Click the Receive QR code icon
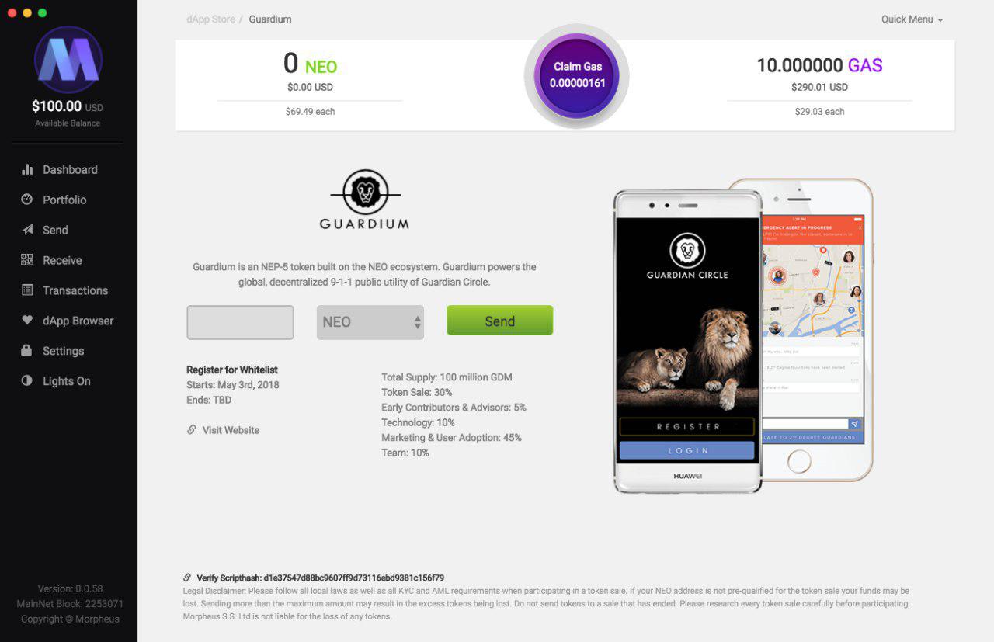Image resolution: width=994 pixels, height=642 pixels. pyautogui.click(x=27, y=260)
